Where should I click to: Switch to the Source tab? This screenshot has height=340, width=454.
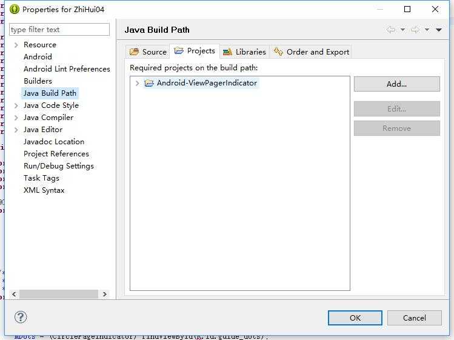[x=148, y=52]
